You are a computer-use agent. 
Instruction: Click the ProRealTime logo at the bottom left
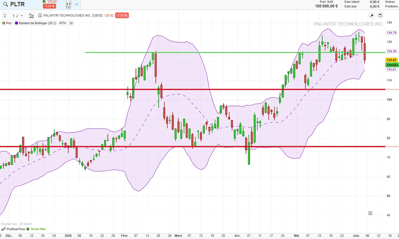click(13, 229)
